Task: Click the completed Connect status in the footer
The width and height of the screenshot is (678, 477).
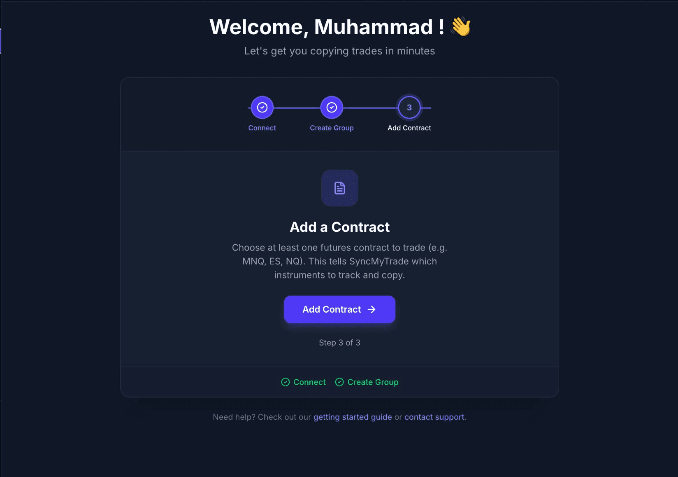Action: coord(303,382)
